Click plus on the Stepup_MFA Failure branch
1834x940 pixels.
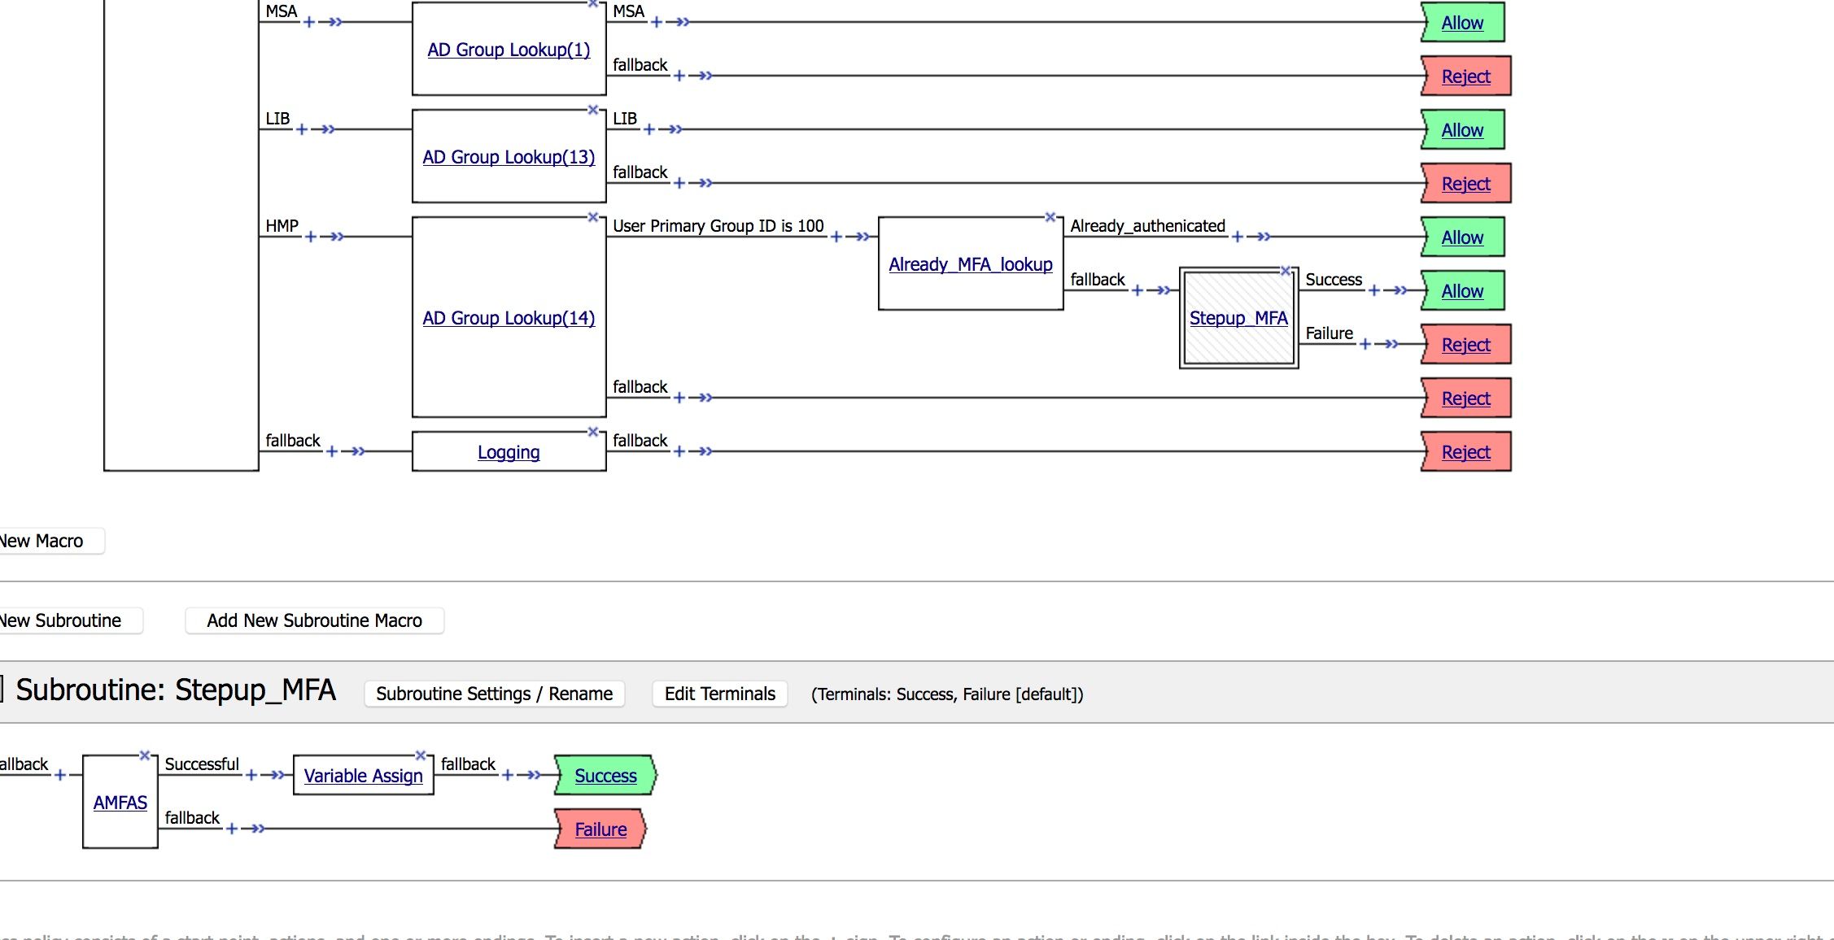[1365, 344]
